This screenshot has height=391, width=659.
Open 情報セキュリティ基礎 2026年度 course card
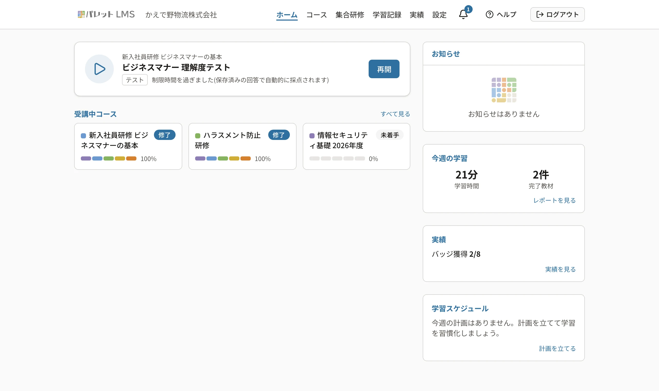point(356,146)
